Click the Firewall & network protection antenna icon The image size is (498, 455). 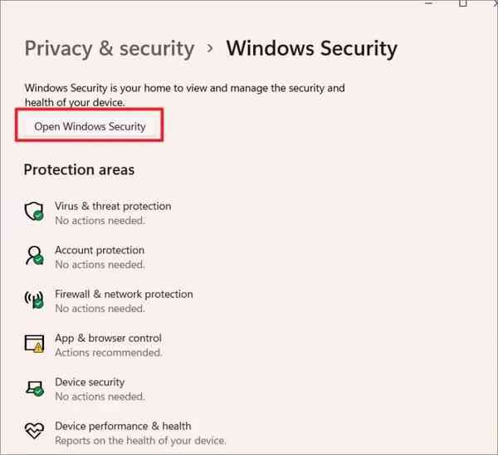(34, 300)
